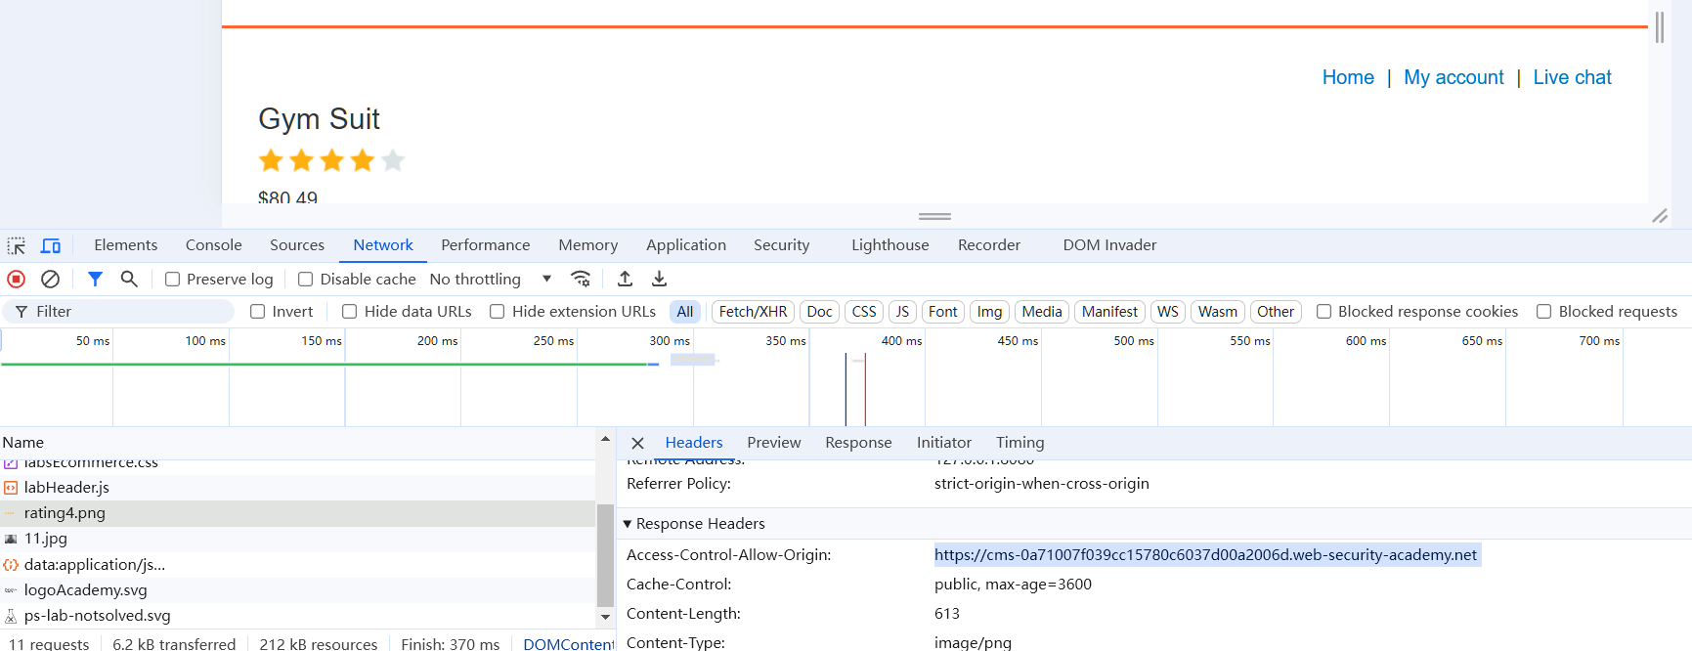The height and width of the screenshot is (651, 1692).
Task: Tick the Hide data URLs checkbox
Action: pyautogui.click(x=349, y=312)
